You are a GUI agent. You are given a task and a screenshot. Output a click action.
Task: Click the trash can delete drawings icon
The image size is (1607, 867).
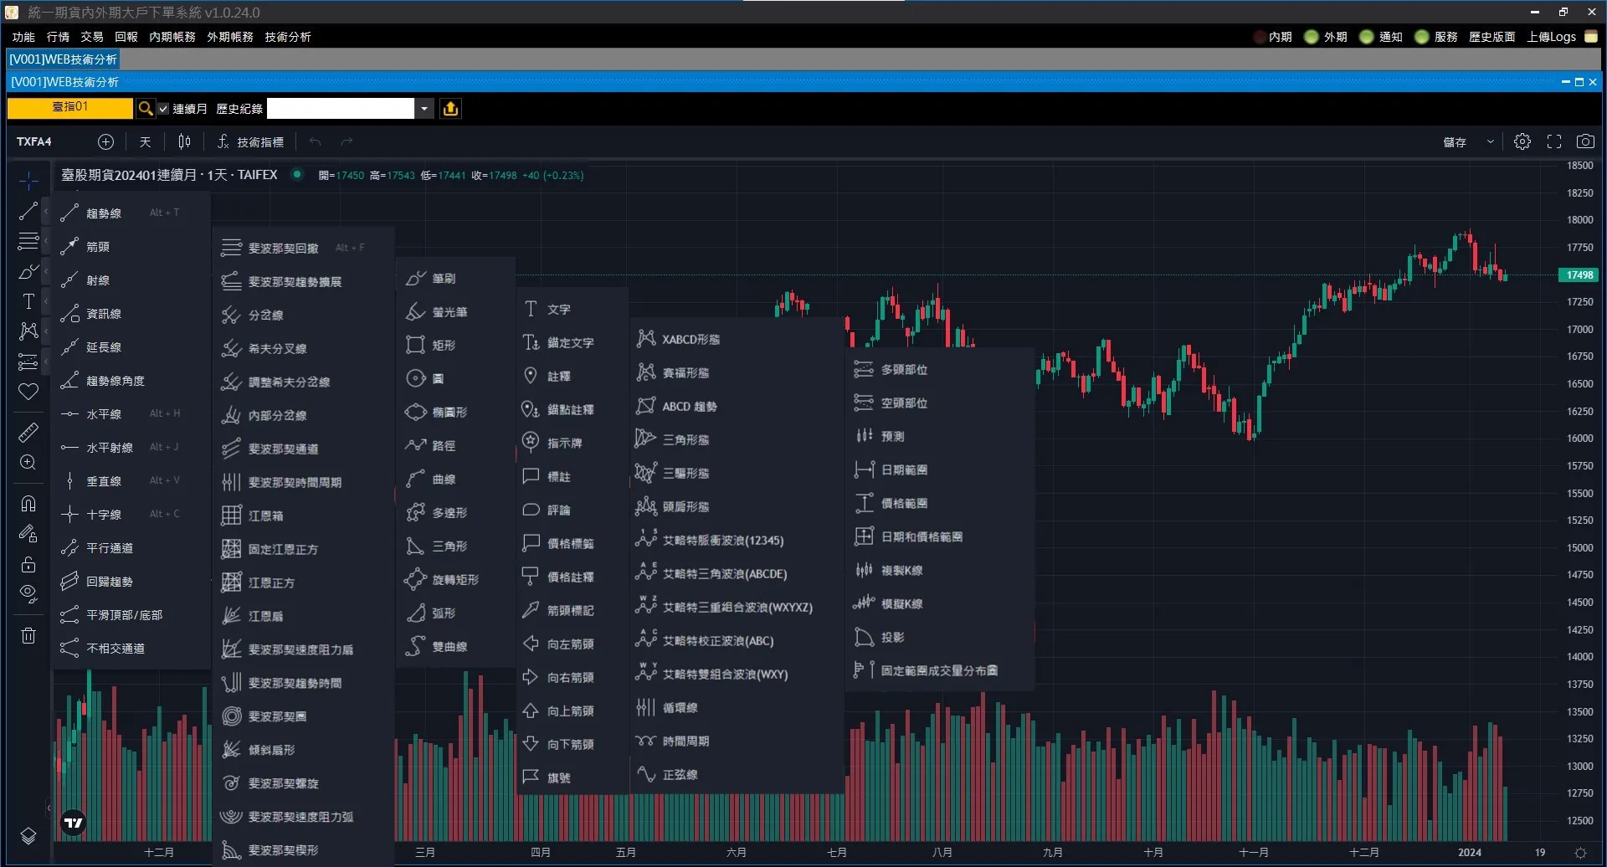(x=28, y=635)
